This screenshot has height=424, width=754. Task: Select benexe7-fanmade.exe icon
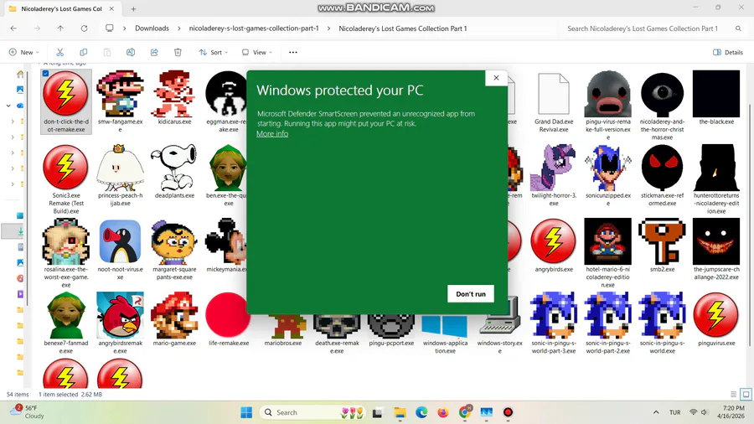[66, 315]
